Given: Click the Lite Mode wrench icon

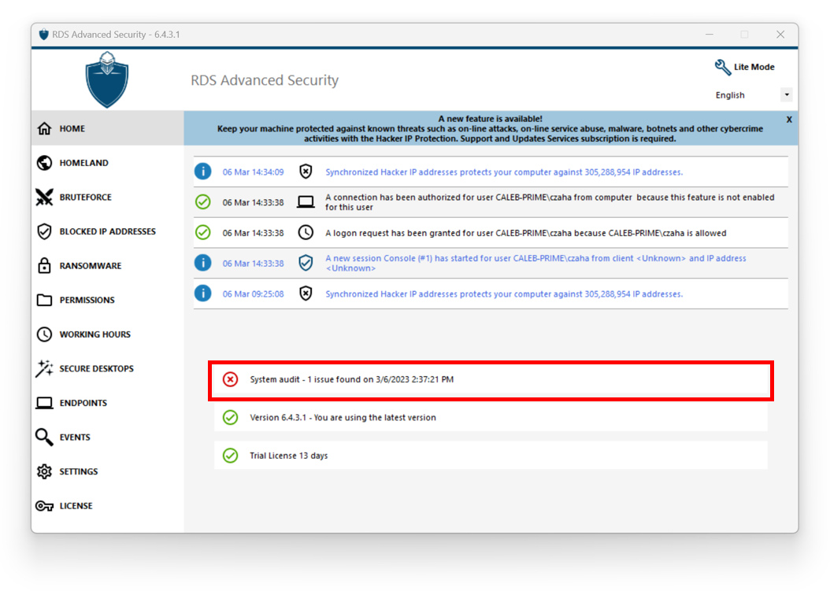Looking at the screenshot, I should tap(723, 67).
